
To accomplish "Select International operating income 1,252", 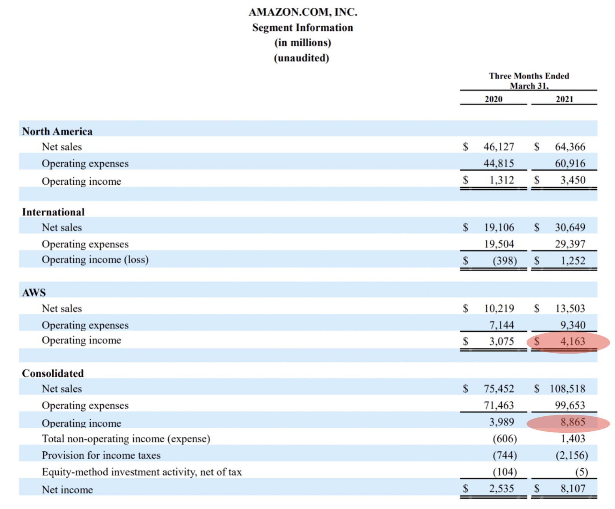I will pos(573,261).
